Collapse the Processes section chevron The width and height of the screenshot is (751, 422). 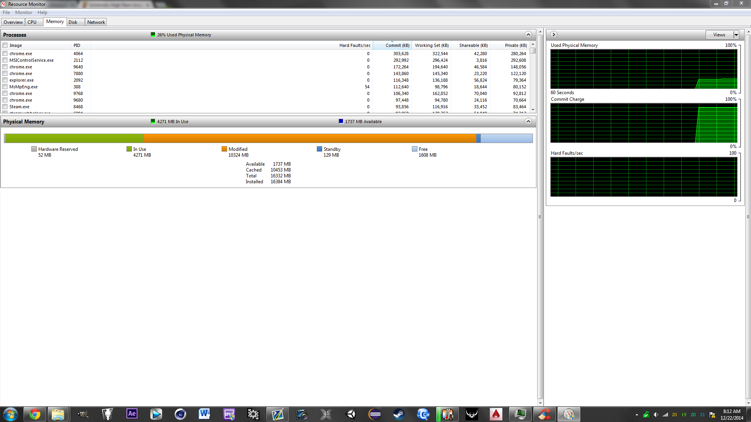tap(528, 34)
